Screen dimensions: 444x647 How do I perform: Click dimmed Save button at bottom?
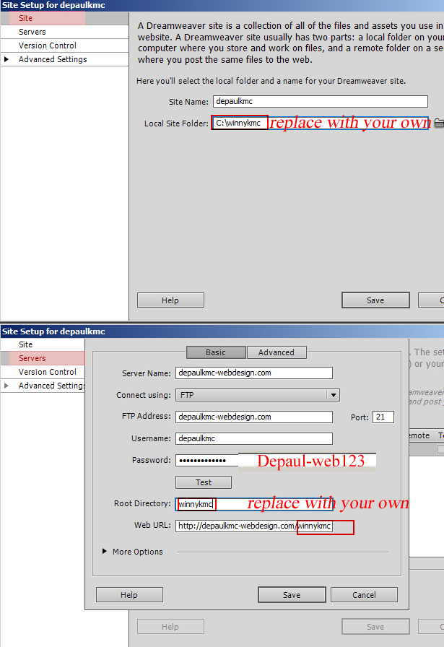[x=375, y=627]
